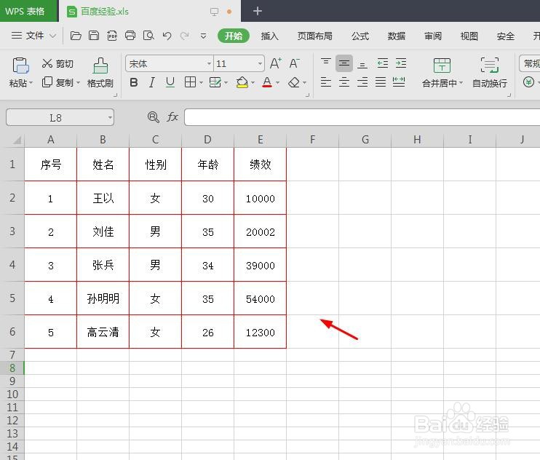Click cell containing 高云清
540x460 pixels.
[x=103, y=332]
